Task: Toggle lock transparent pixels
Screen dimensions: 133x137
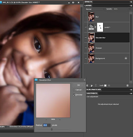Action: click(106, 86)
